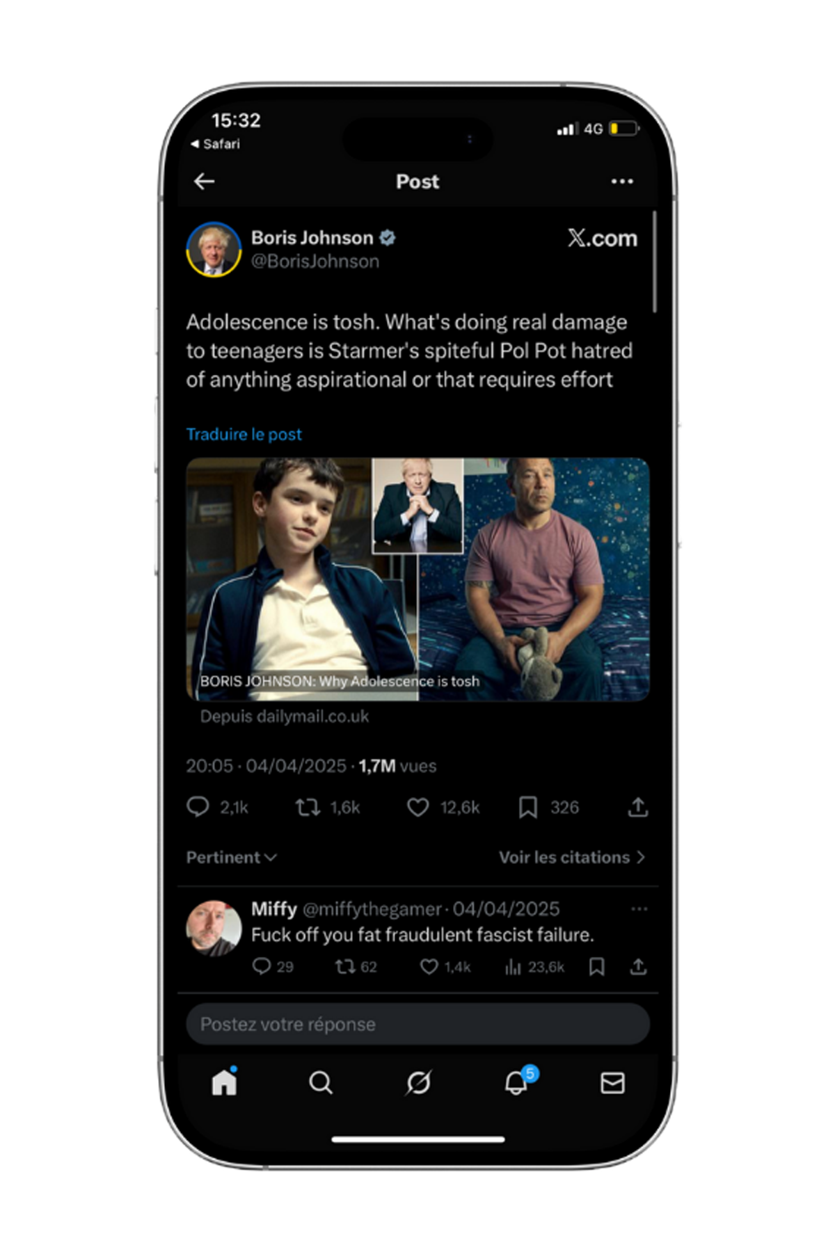The width and height of the screenshot is (835, 1252).
Task: Share Boris Johnson's post via share icon
Action: (x=637, y=807)
